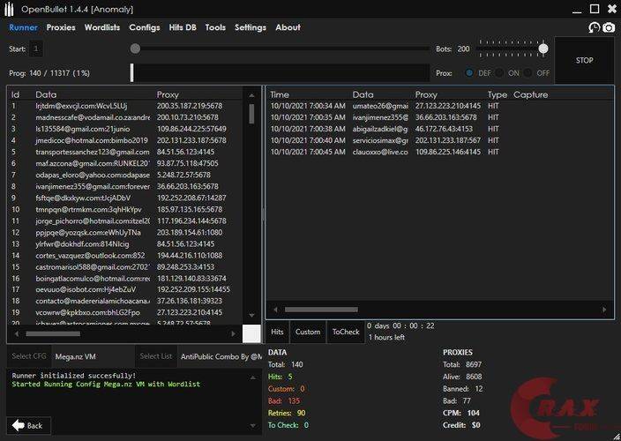The image size is (621, 441).
Task: Open the Select CFG config chooser
Action: click(28, 356)
